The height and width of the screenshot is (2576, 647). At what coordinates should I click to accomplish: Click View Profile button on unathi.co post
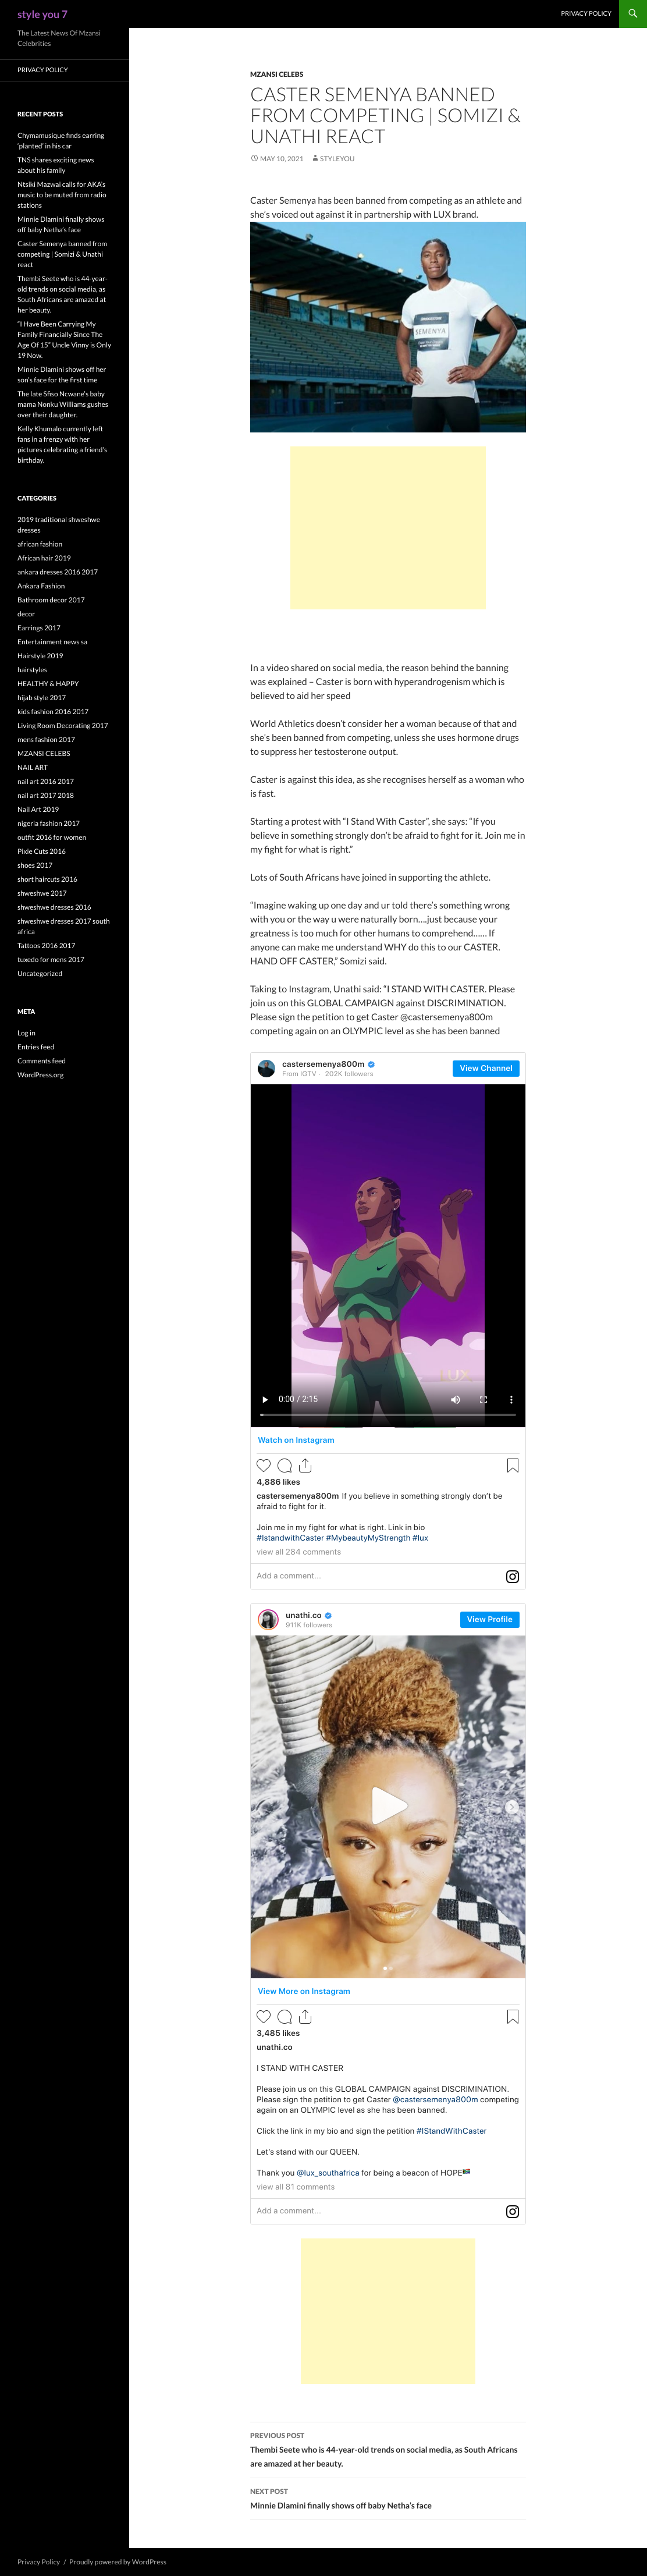point(489,1619)
